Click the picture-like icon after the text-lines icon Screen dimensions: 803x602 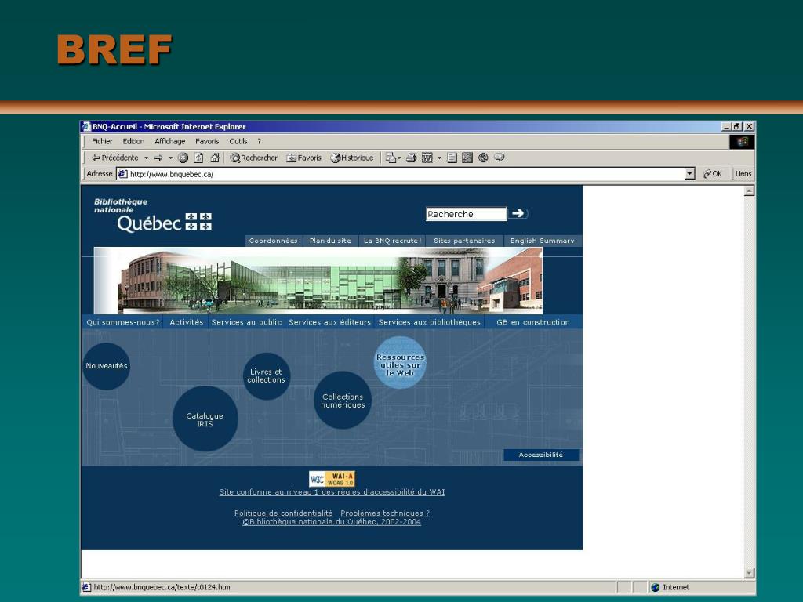click(467, 158)
